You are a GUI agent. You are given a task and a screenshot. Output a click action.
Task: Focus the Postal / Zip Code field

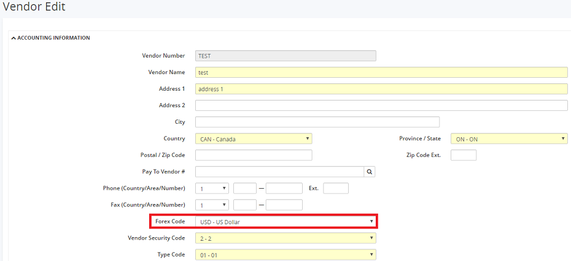[253, 156]
